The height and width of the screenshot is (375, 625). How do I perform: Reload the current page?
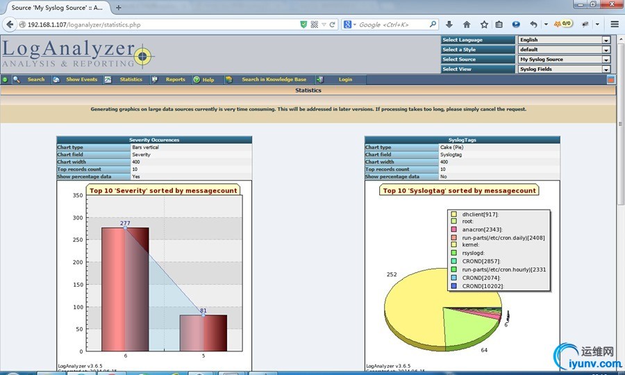coord(332,24)
